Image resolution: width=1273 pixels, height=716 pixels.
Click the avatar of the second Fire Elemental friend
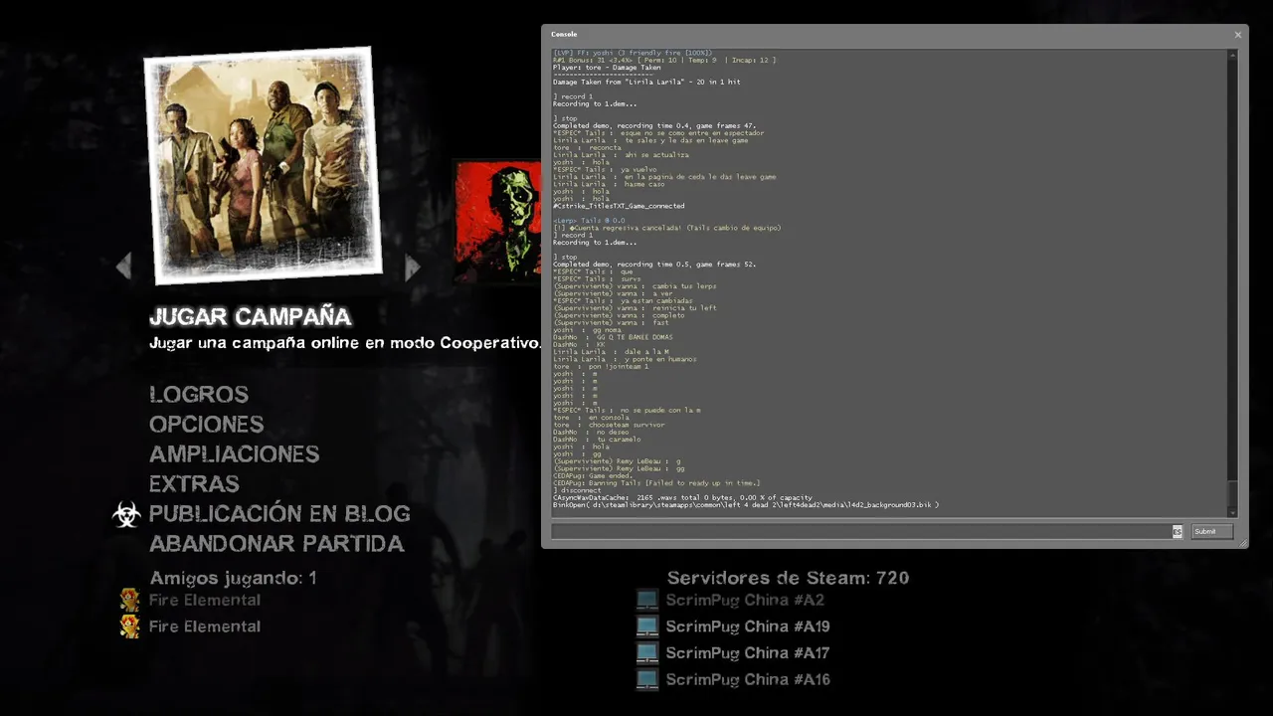pyautogui.click(x=129, y=626)
